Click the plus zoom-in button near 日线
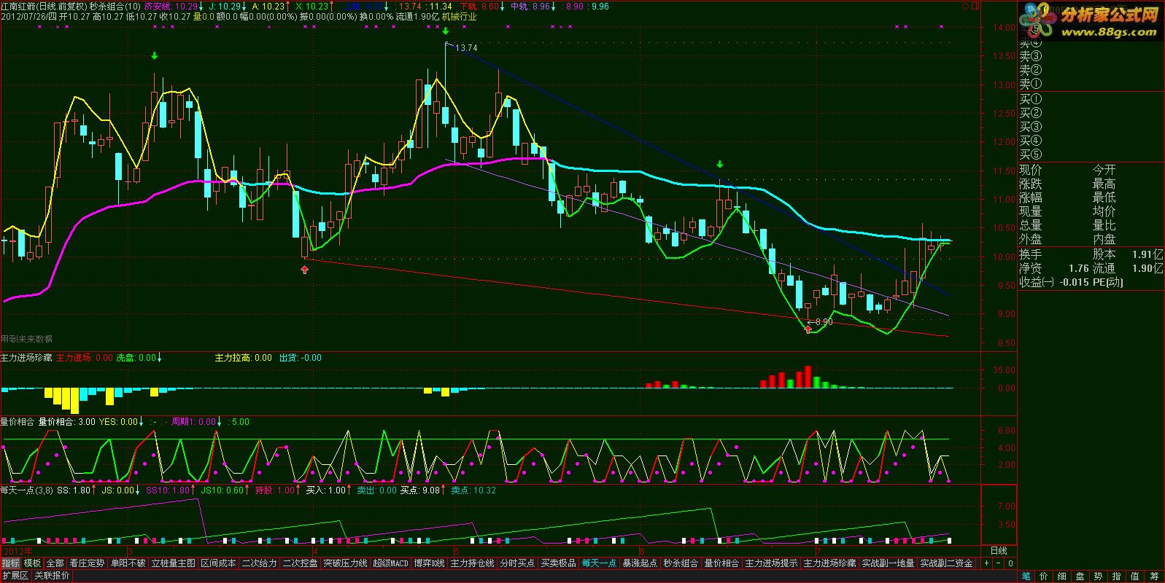Image resolution: width=1165 pixels, height=583 pixels. (987, 563)
